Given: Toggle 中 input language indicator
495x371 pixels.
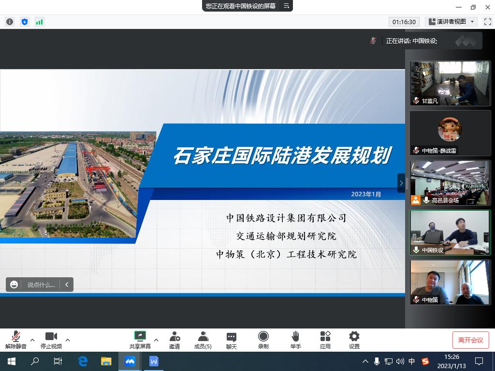Looking at the screenshot, I should (x=412, y=361).
